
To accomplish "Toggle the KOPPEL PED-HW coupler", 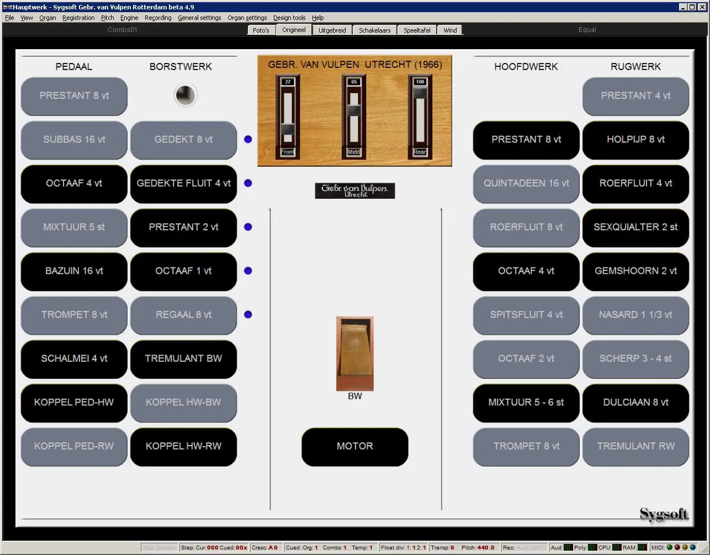I will (74, 403).
